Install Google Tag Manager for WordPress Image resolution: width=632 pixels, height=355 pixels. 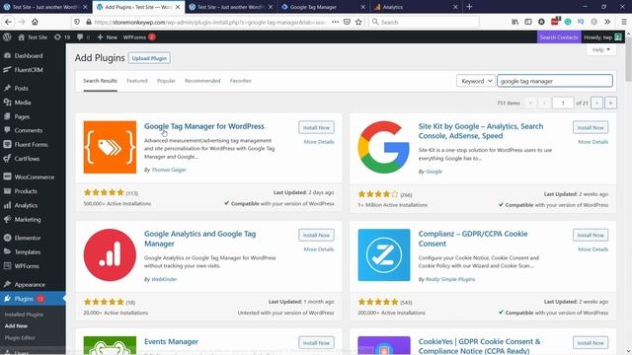(x=316, y=127)
